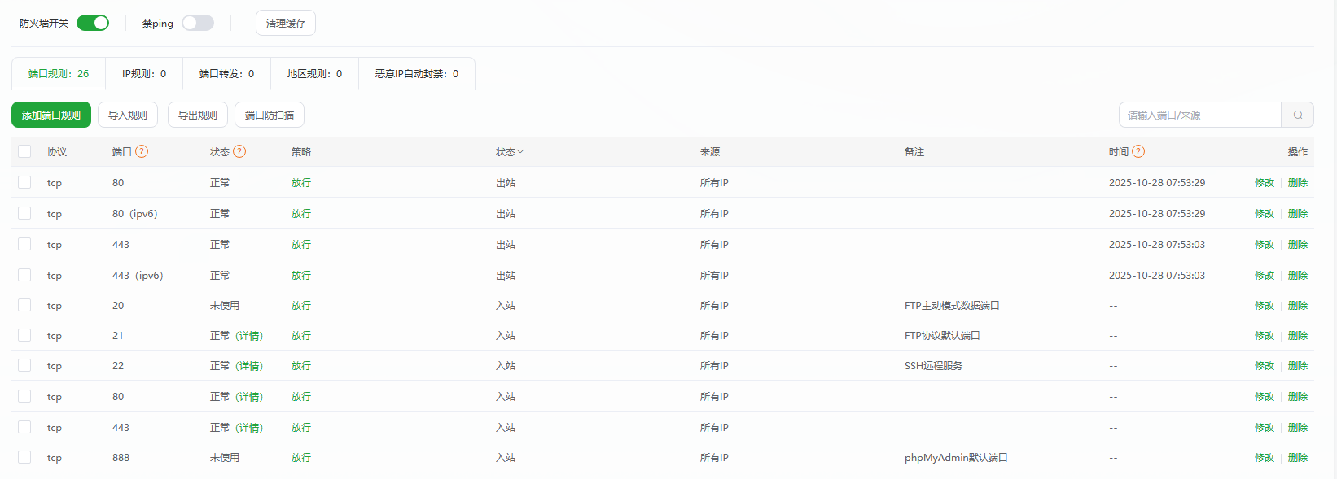The image size is (1337, 479).
Task: Click the 未使用 status in port 888 row
Action: coord(225,458)
